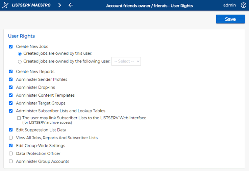Uncheck Create New Jobs
This screenshot has width=249, height=171.
coord(11,47)
